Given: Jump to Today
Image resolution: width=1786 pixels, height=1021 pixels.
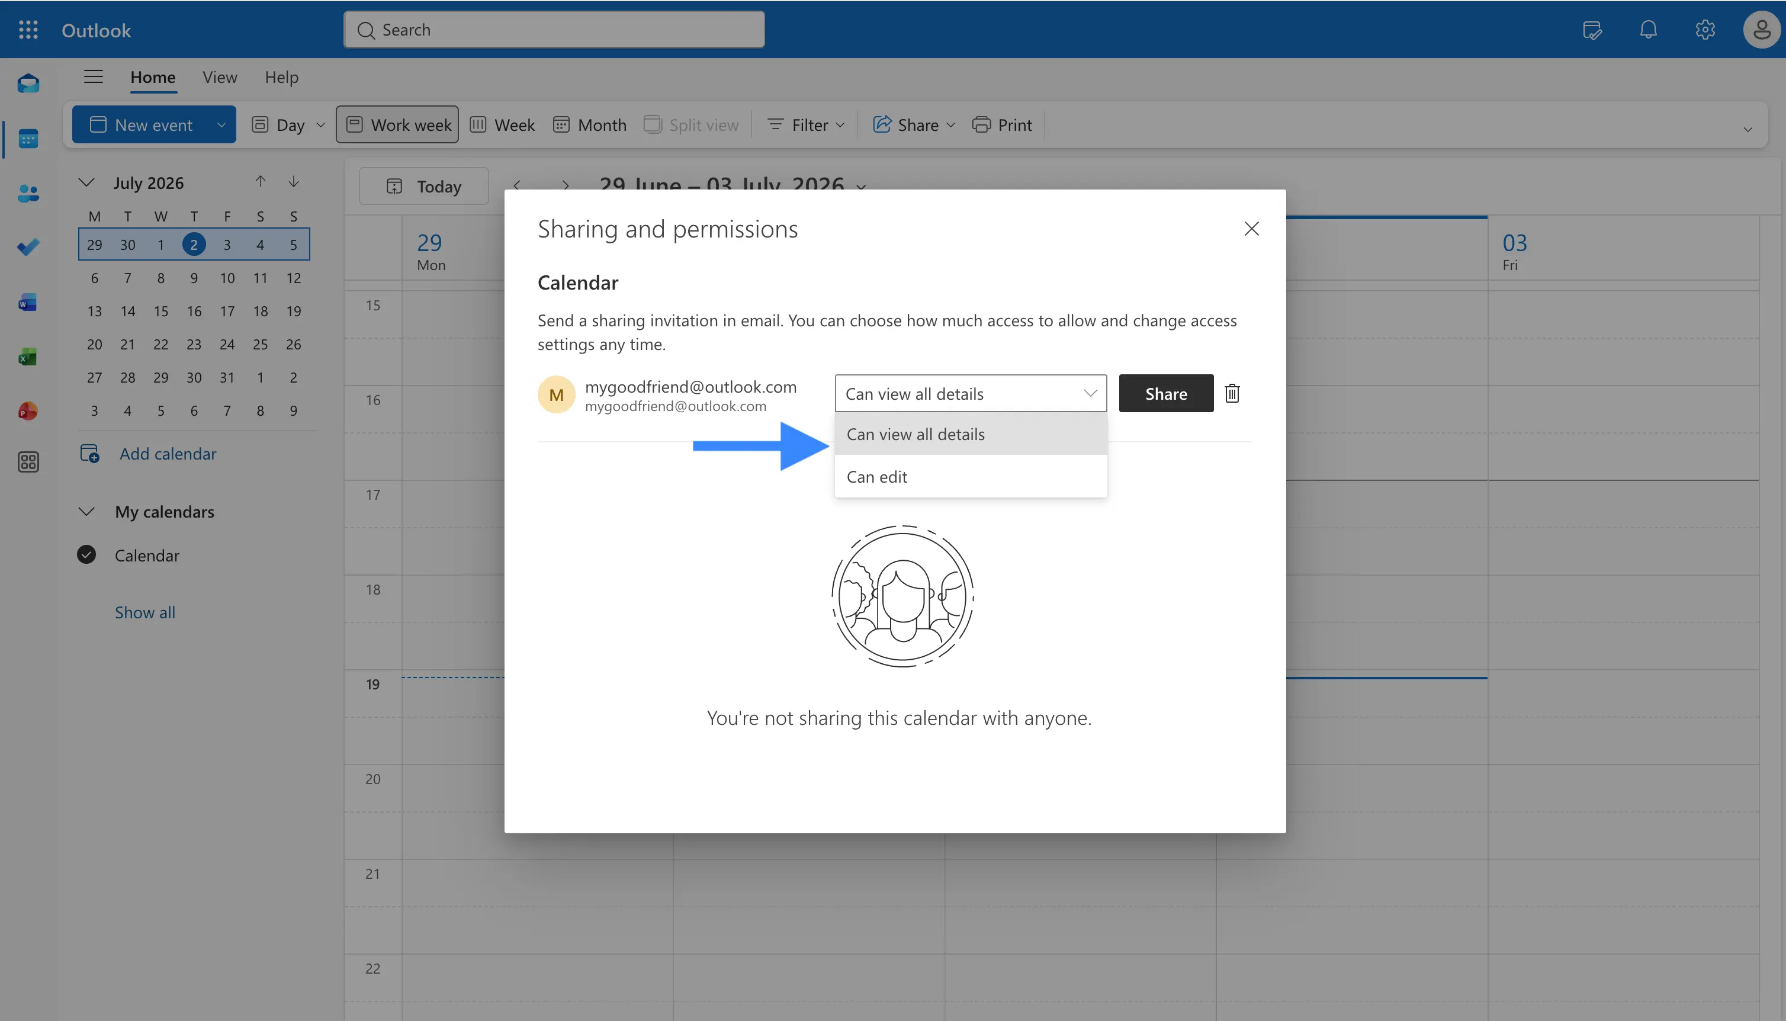Looking at the screenshot, I should pyautogui.click(x=424, y=186).
